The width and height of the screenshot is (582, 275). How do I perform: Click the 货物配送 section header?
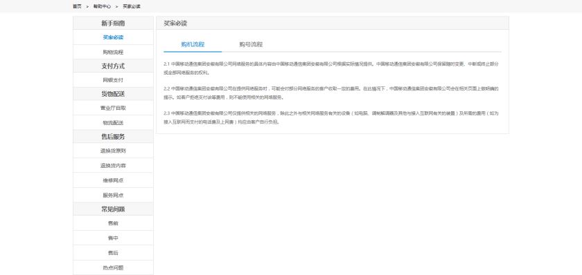pyautogui.click(x=113, y=94)
